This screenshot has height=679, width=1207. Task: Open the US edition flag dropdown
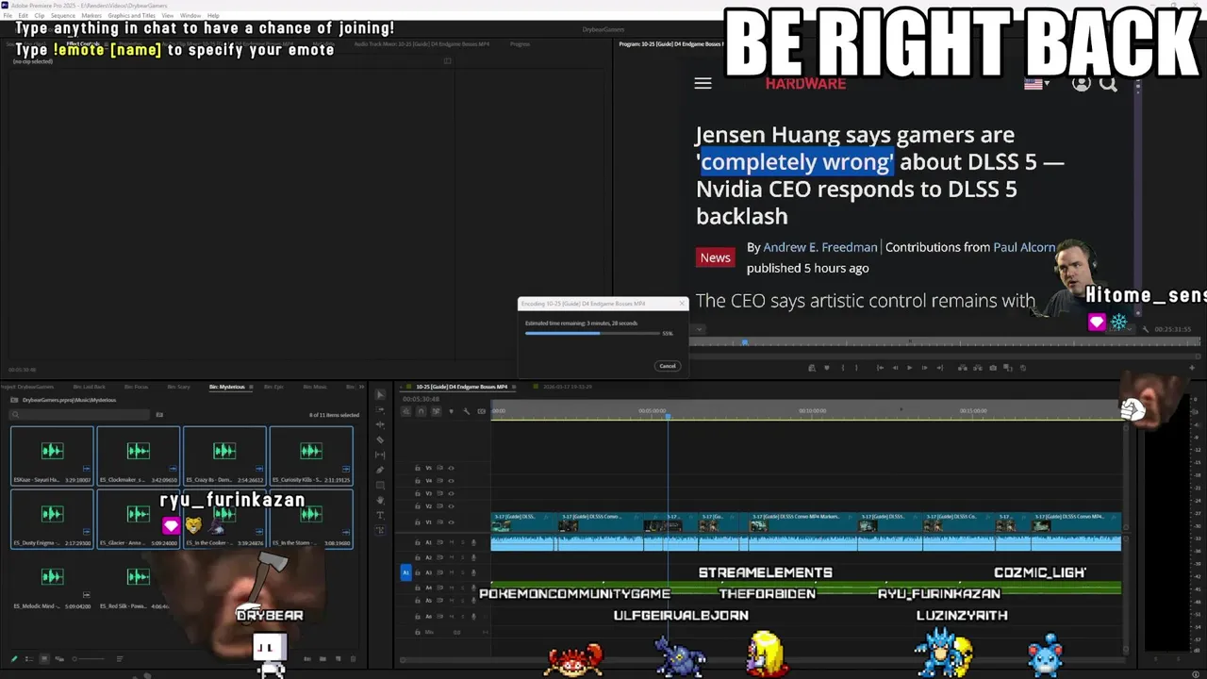click(1036, 84)
